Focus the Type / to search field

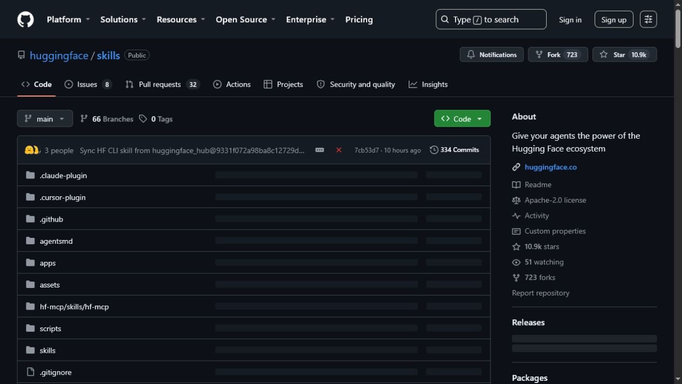[x=491, y=19]
